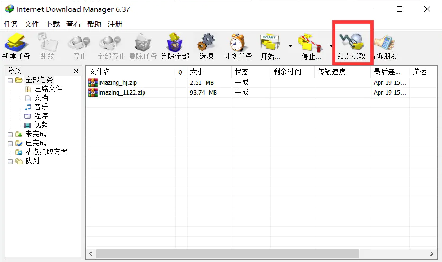The width and height of the screenshot is (442, 262).
Task: Select the imazing_1122.zip download row
Action: [x=262, y=92]
